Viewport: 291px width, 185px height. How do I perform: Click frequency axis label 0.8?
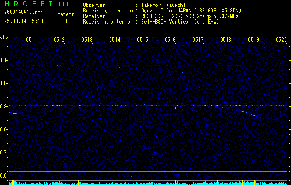point(4,129)
